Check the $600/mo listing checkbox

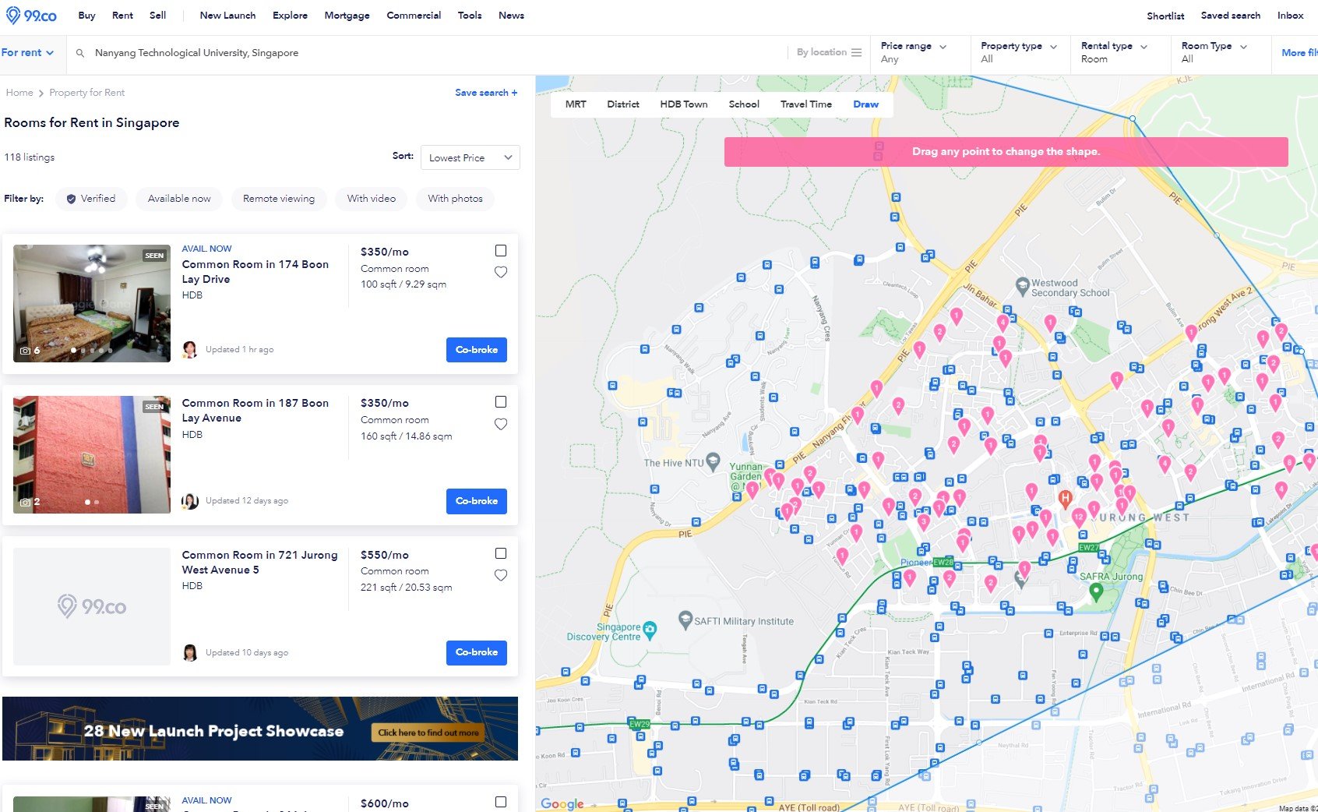tap(501, 802)
